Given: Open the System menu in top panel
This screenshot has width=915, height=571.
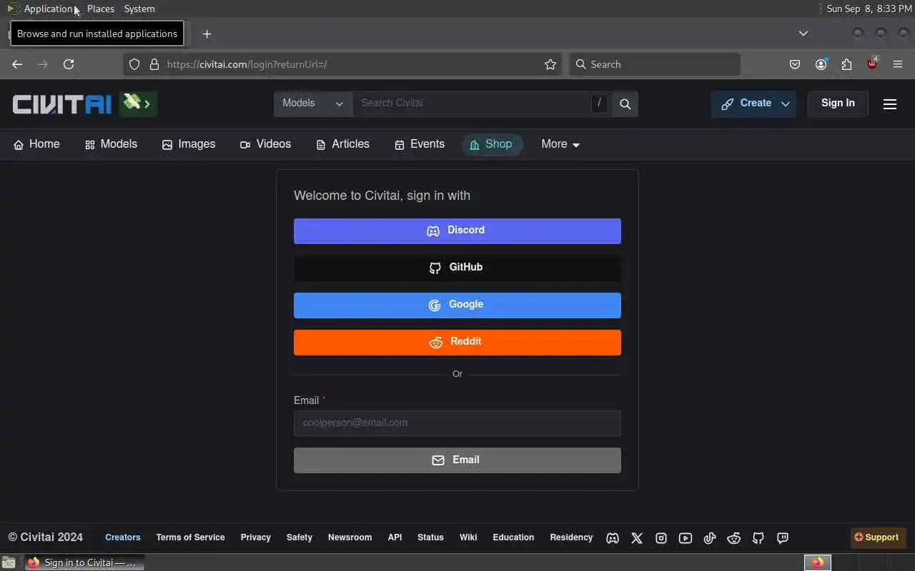Looking at the screenshot, I should click(139, 9).
